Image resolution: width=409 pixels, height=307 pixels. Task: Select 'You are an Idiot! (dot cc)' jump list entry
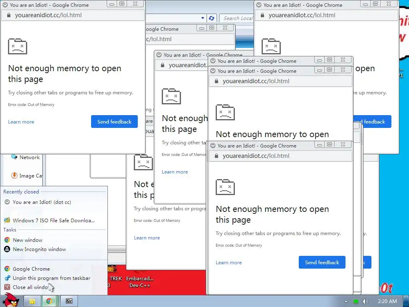tap(54, 202)
